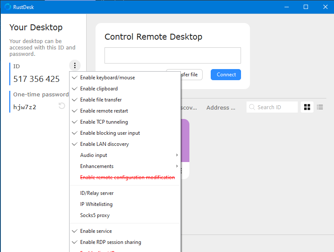Open Socks5 proxy settings
The image size is (334, 252).
[125, 215]
